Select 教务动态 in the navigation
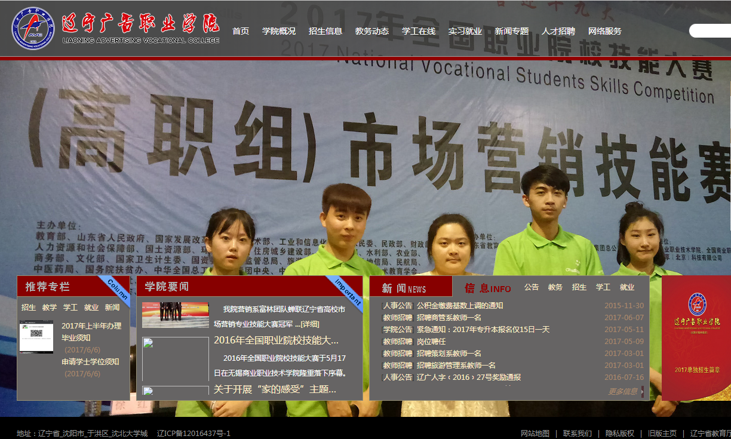The height and width of the screenshot is (439, 731). coord(372,31)
